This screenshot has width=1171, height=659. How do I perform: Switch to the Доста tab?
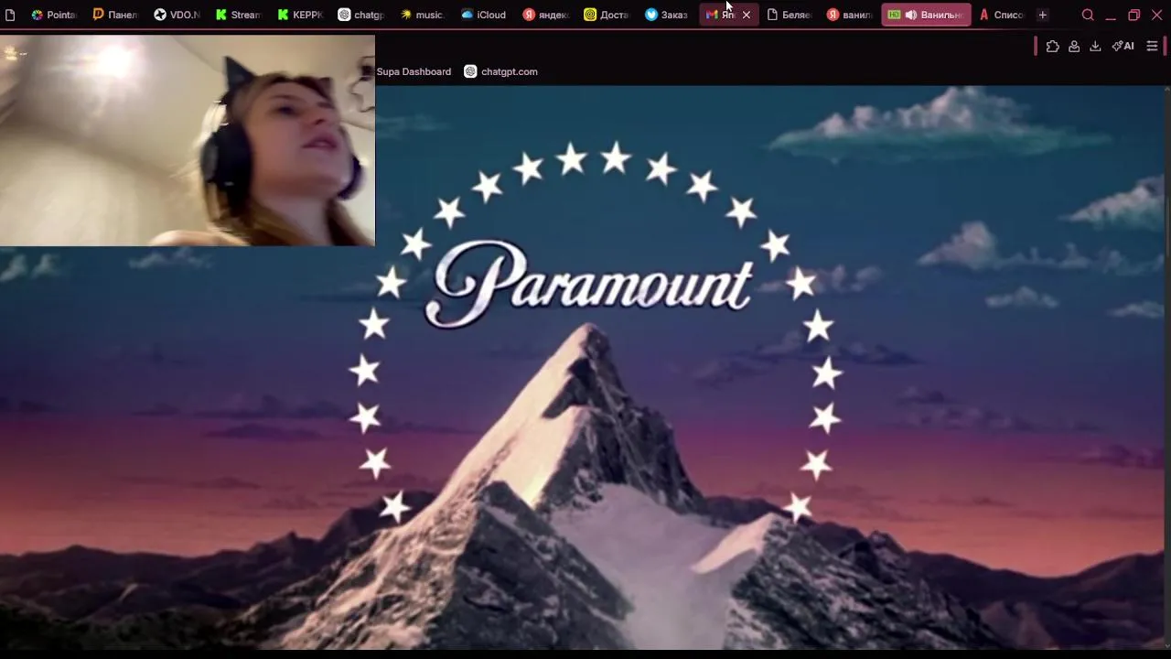[607, 15]
